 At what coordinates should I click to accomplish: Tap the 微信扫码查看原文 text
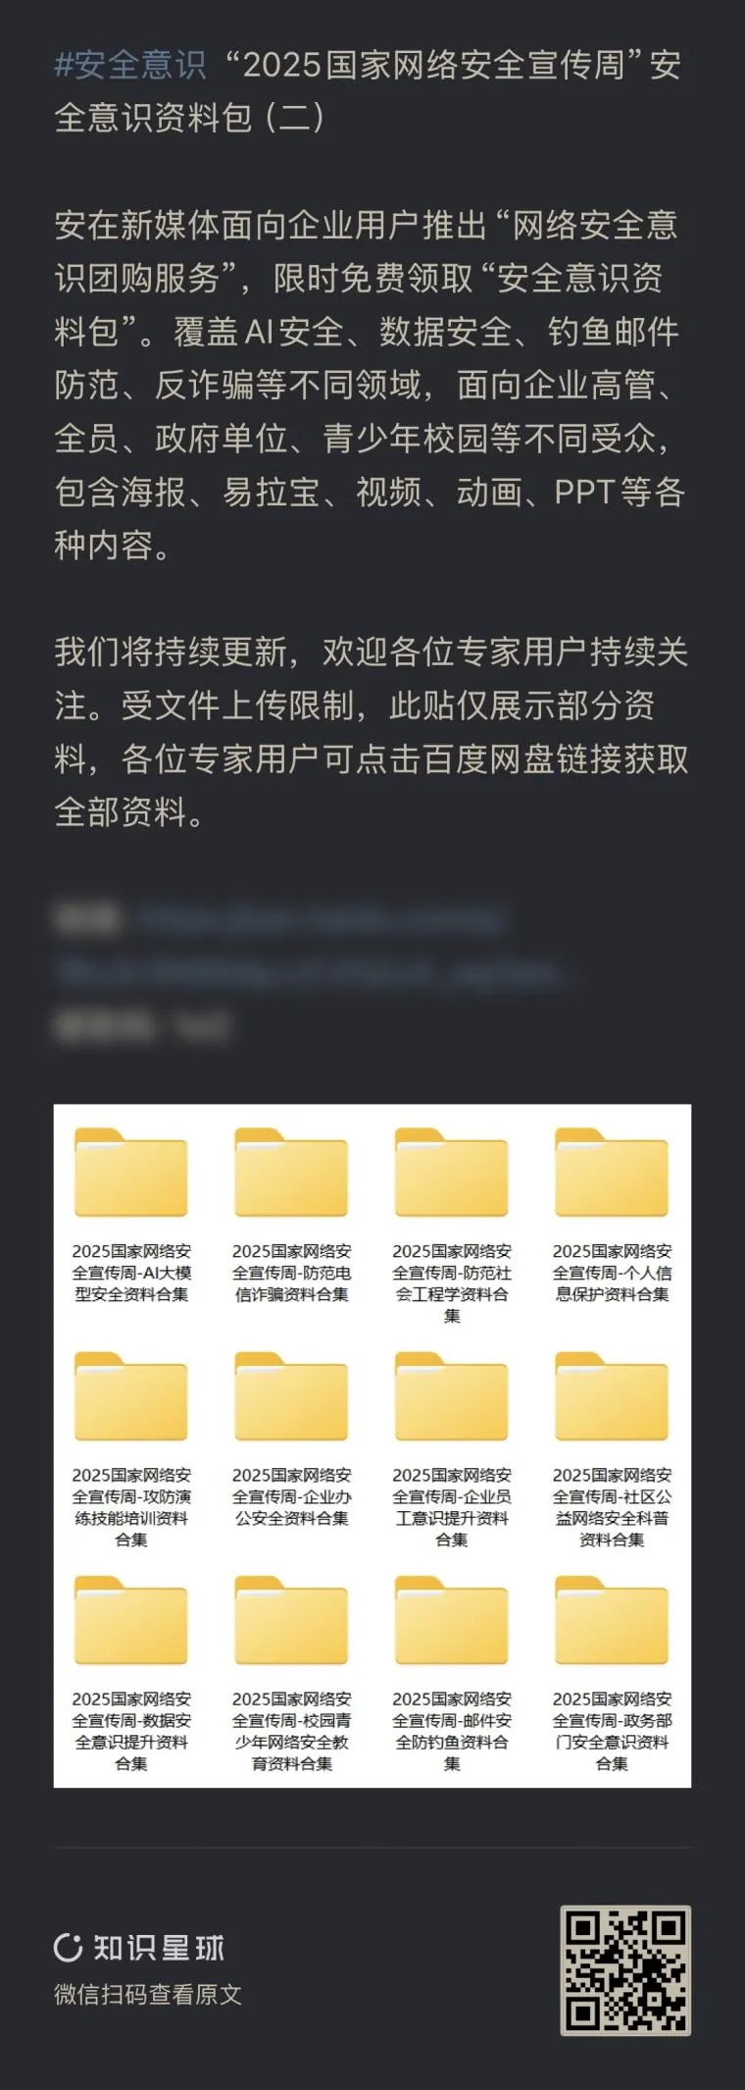pos(148,1995)
